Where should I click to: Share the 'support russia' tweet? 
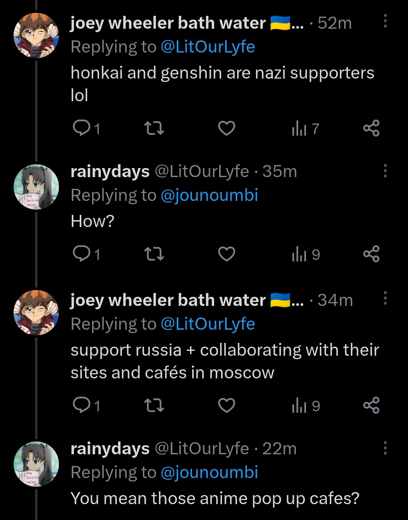pyautogui.click(x=371, y=406)
